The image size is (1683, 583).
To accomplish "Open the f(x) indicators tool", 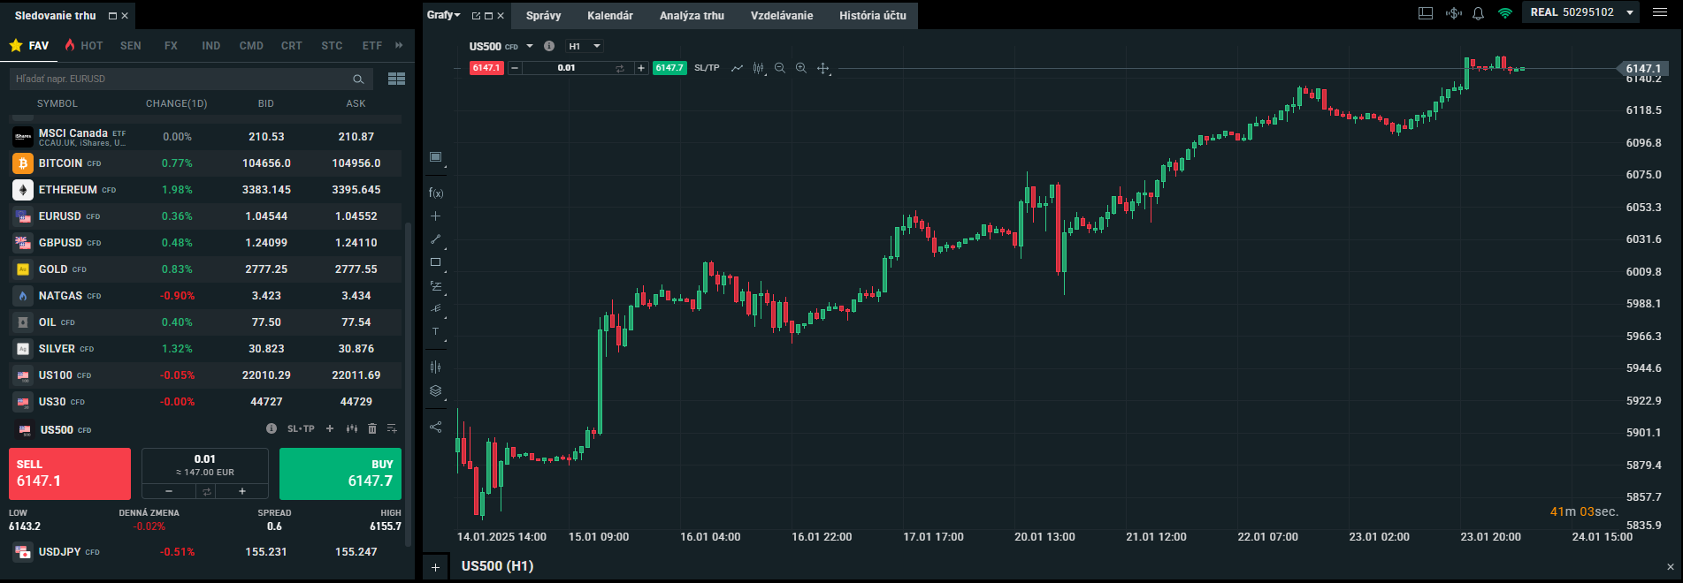I will coord(435,193).
